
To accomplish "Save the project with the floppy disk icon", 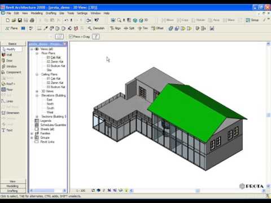I will (20, 20).
